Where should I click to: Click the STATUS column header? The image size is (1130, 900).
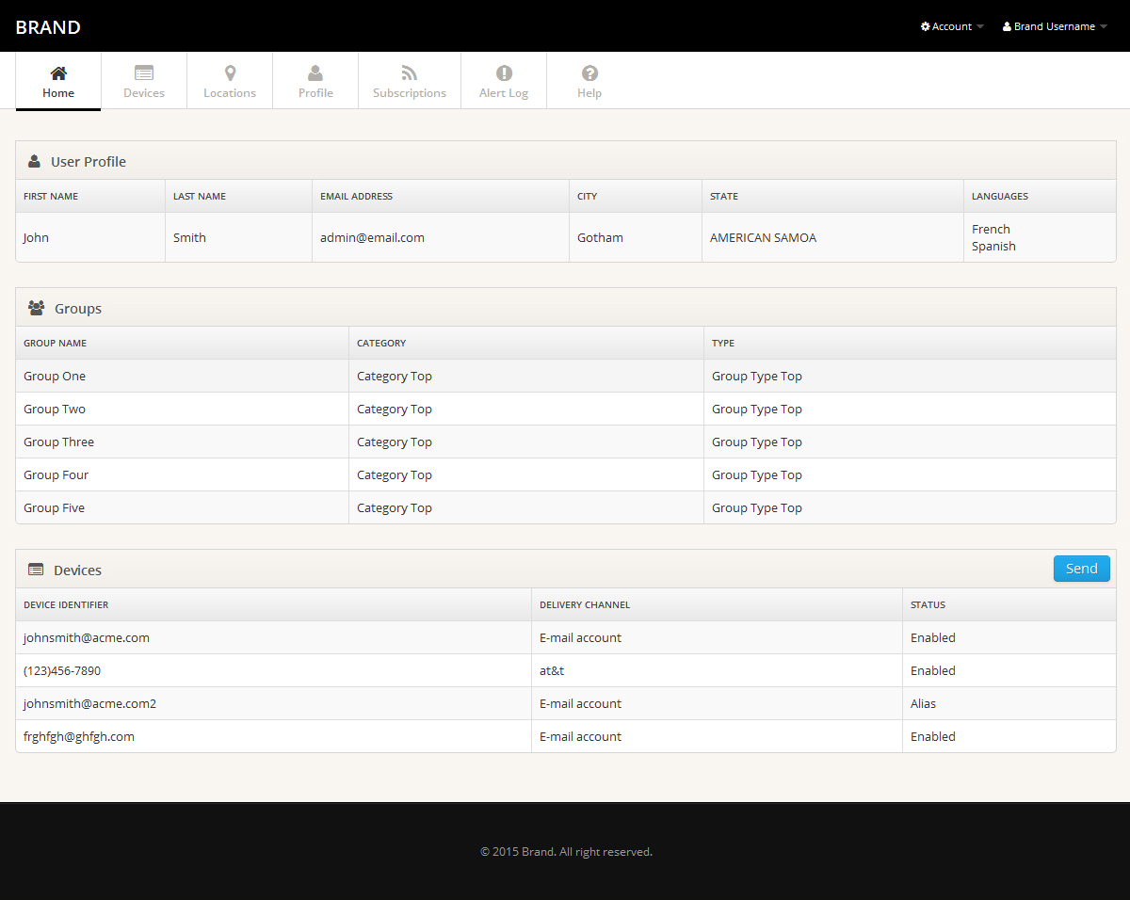928,604
